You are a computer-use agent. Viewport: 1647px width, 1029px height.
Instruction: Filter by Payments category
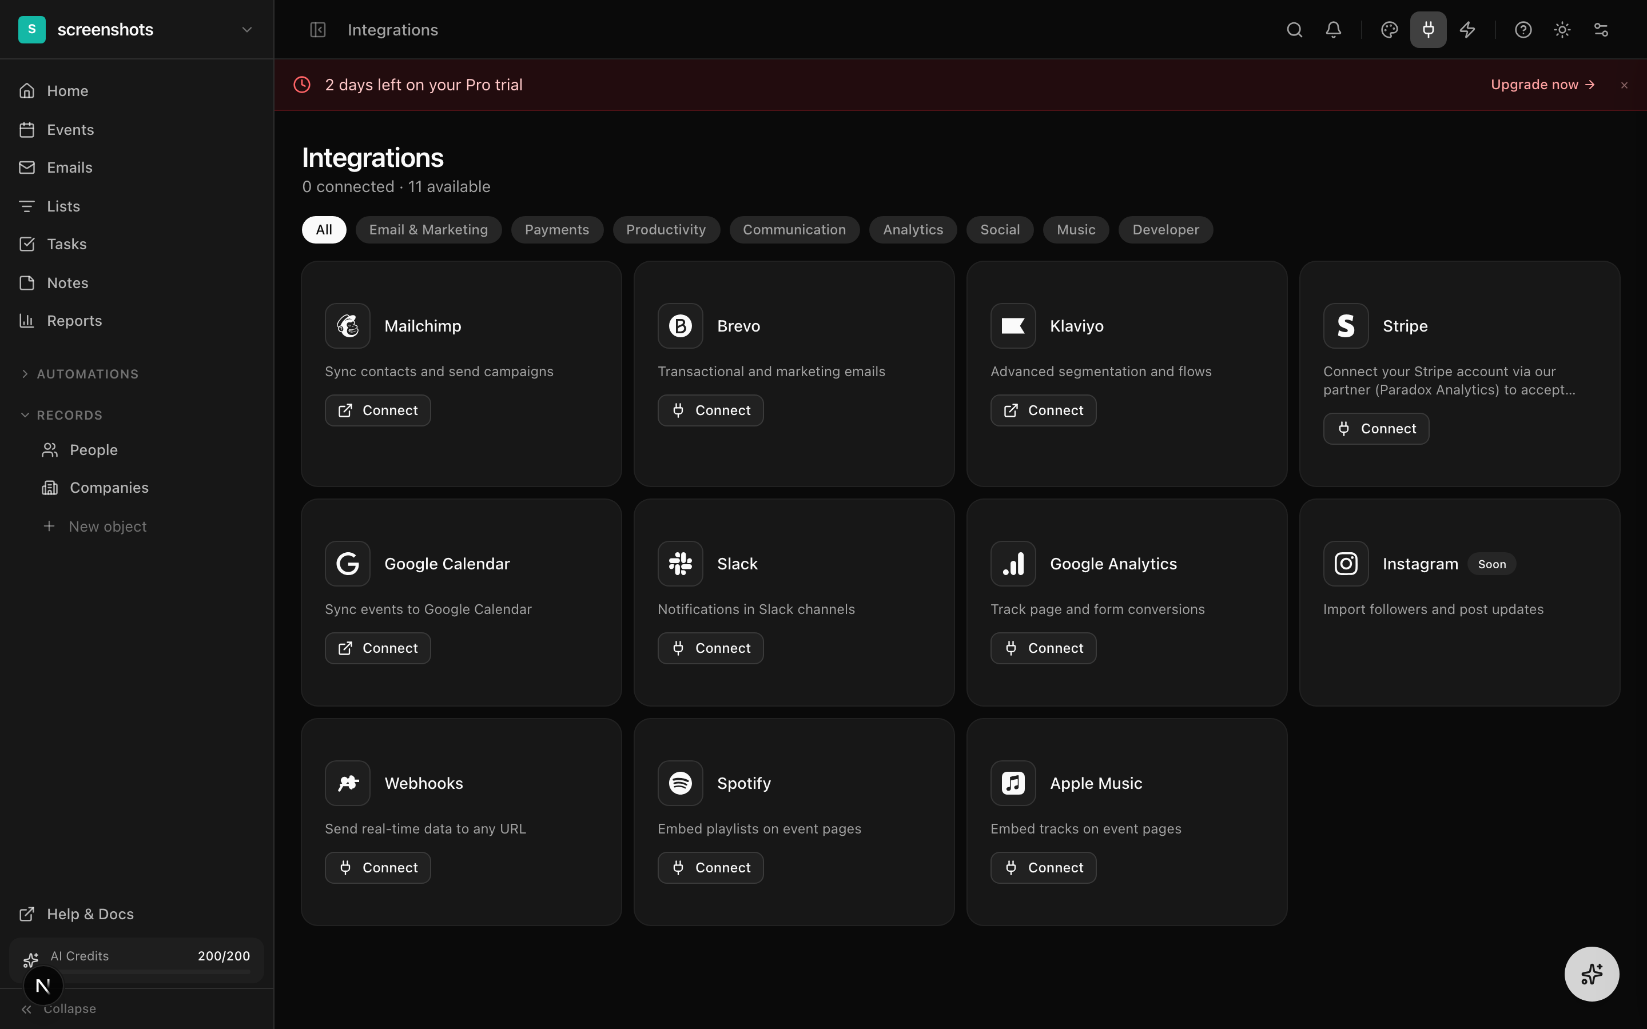point(558,230)
